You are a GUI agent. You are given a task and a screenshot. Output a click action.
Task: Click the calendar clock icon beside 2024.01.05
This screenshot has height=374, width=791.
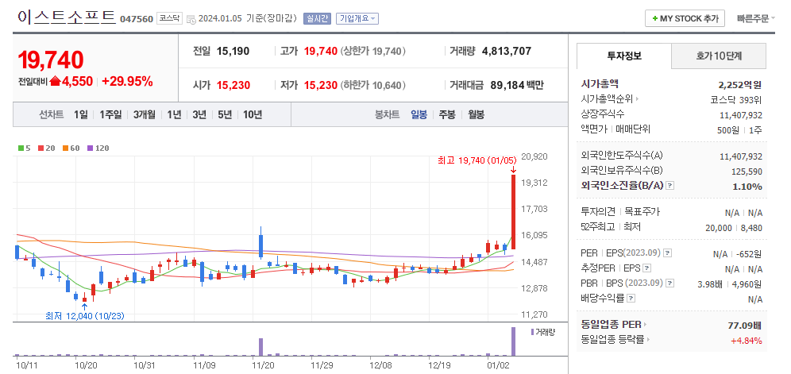(x=191, y=19)
